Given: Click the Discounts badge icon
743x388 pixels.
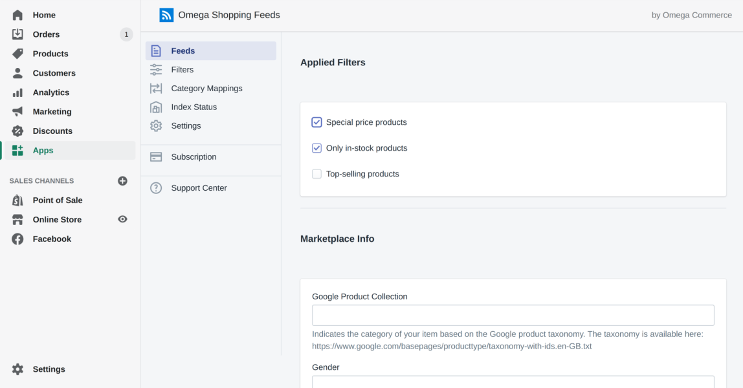Looking at the screenshot, I should 17,131.
